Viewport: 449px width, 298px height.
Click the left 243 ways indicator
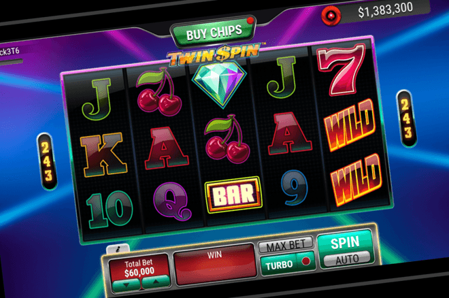click(47, 161)
